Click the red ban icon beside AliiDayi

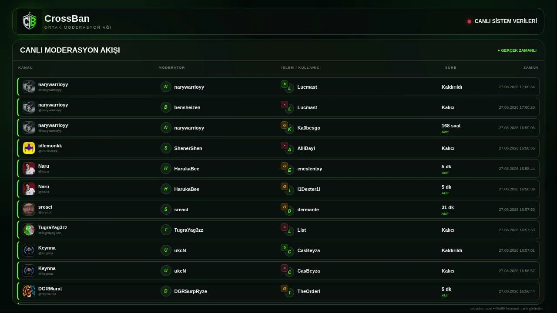pos(284,146)
